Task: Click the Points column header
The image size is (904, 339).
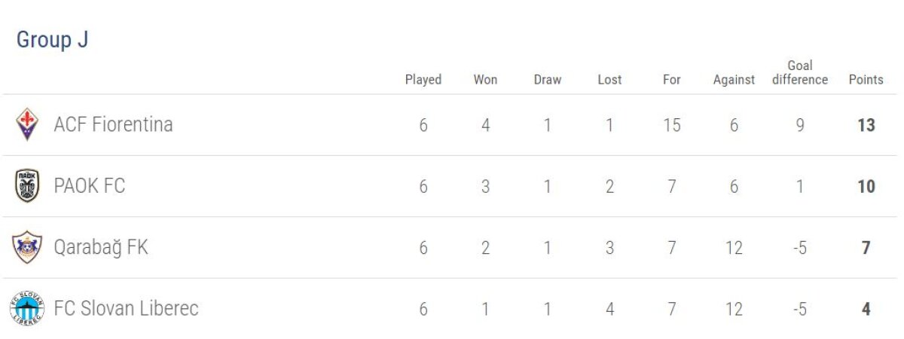Action: pos(866,79)
